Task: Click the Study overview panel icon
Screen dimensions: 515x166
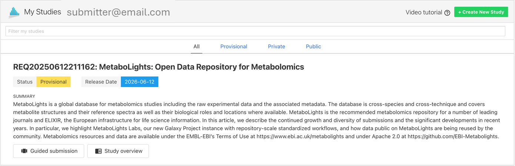Action: pos(98,151)
